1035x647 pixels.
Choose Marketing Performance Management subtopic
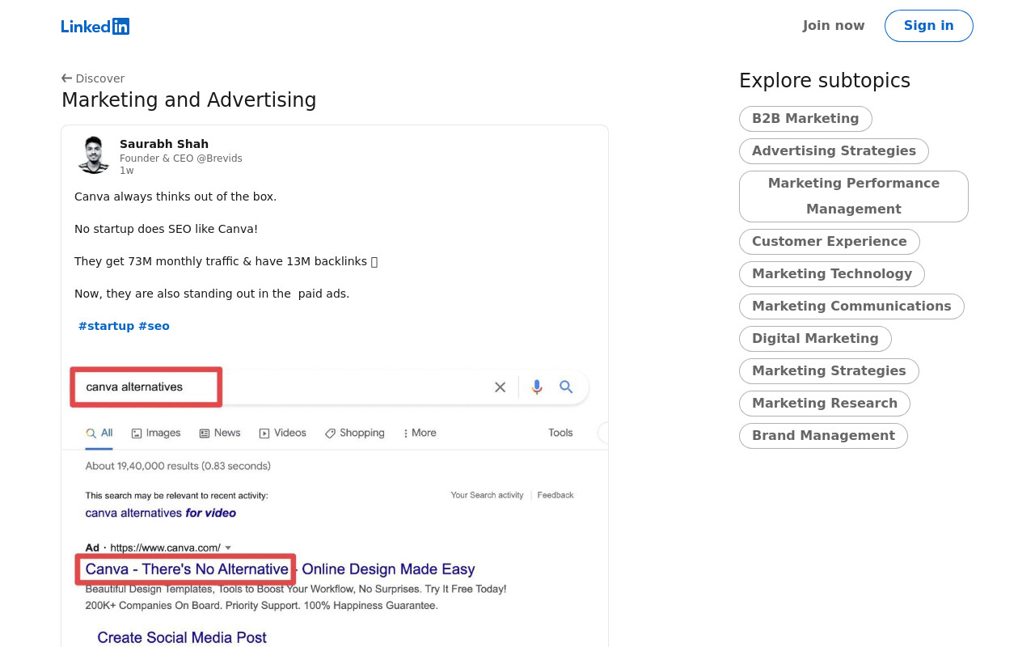tap(854, 197)
